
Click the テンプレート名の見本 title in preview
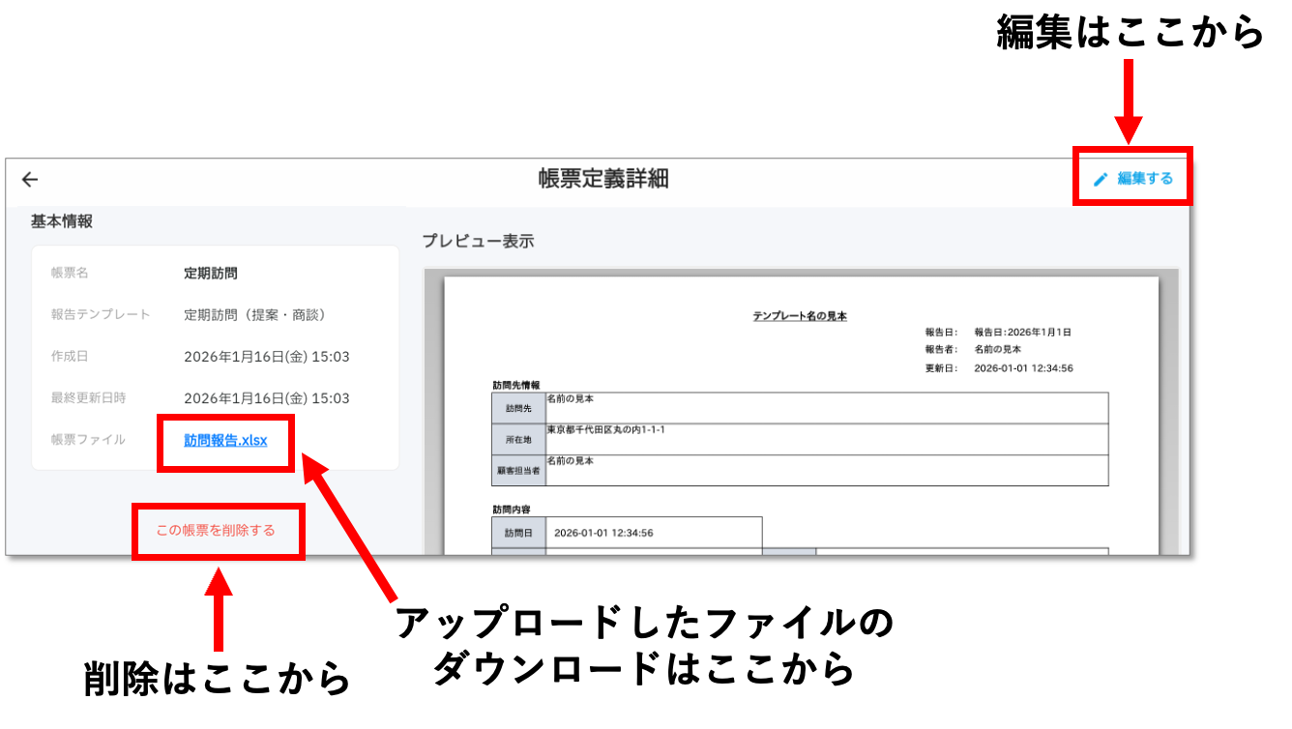(800, 316)
